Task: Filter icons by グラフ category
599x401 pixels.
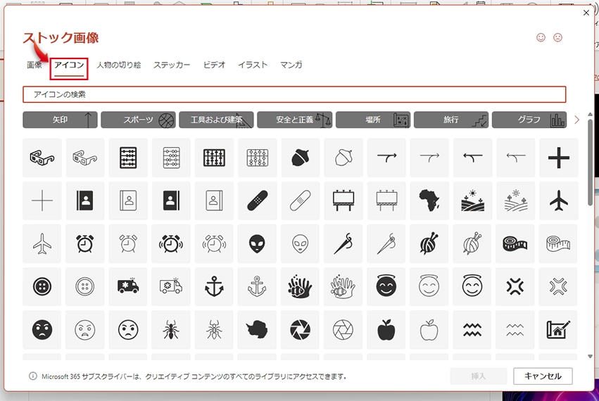Action: [x=529, y=120]
